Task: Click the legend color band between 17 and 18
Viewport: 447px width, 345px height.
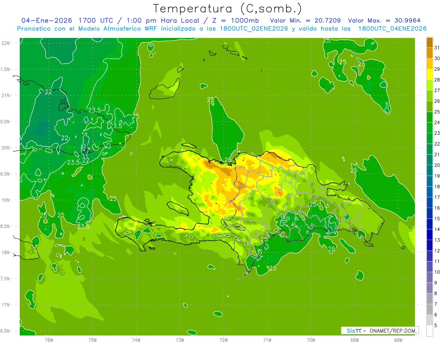Action: (x=429, y=192)
